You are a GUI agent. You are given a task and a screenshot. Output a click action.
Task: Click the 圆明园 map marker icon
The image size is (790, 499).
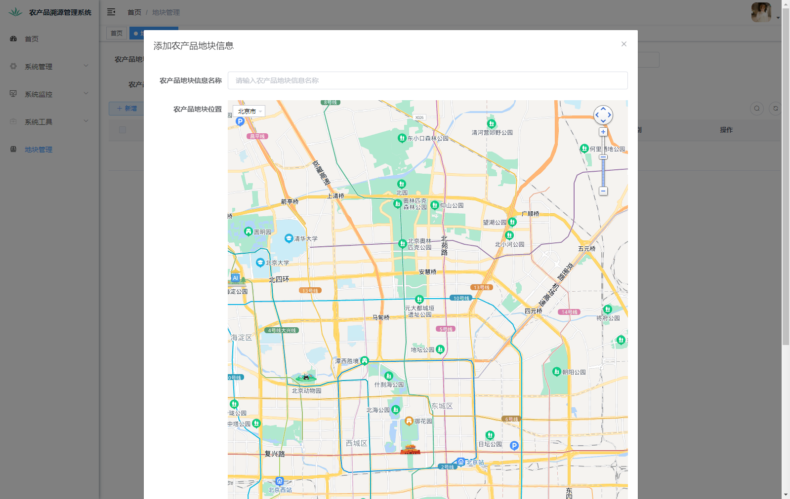tap(249, 231)
